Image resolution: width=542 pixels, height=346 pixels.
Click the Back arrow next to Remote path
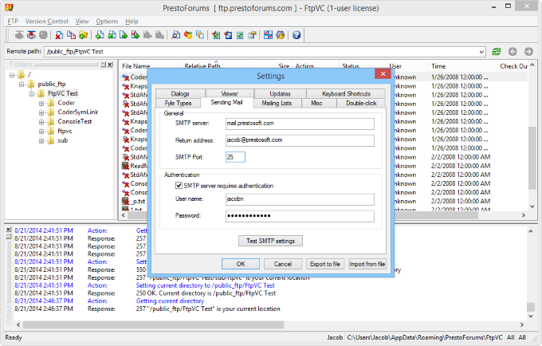coord(513,52)
